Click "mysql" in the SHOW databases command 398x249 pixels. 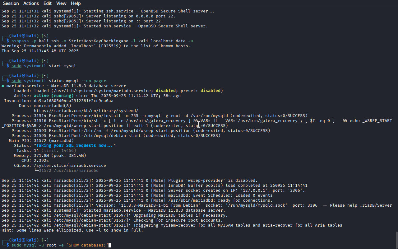pos(30,245)
